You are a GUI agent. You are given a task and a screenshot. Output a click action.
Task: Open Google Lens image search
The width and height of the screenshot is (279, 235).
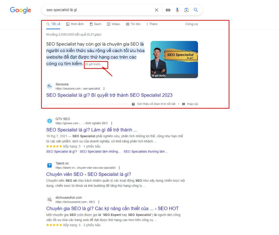point(186,10)
